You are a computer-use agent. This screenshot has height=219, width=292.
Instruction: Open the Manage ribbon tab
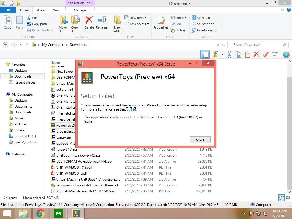[x=80, y=10]
